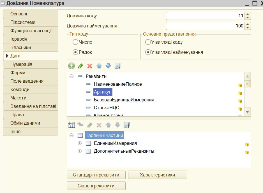Image resolution: width=263 pixels, height=193 pixels.
Task: Add an attribute to the tabular section icon
Action: 80,124
